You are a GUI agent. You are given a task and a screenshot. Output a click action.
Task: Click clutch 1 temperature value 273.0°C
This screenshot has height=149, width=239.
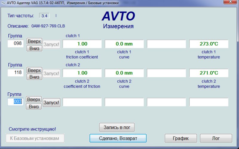pyautogui.click(x=209, y=44)
